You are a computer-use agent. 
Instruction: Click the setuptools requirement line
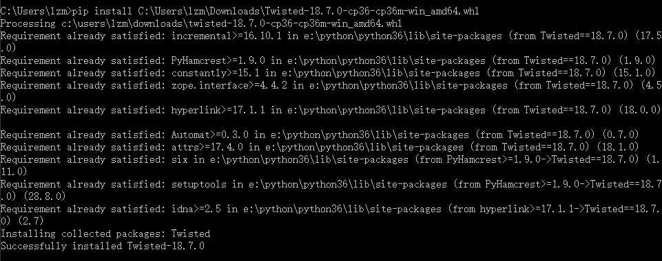point(331,190)
